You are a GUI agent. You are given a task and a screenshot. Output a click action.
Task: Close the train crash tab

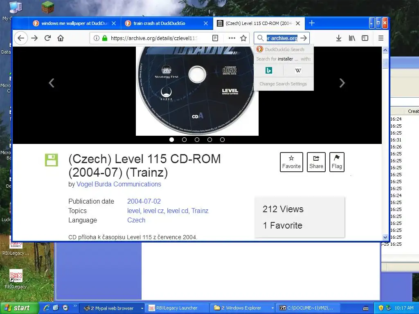pyautogui.click(x=206, y=23)
